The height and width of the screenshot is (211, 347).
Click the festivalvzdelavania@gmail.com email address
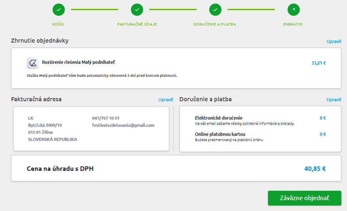tap(123, 125)
